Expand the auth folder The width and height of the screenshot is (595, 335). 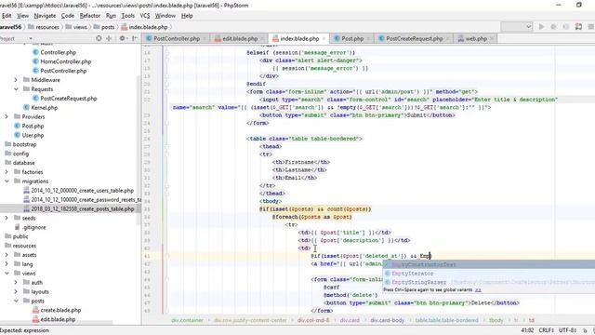click(x=16, y=283)
